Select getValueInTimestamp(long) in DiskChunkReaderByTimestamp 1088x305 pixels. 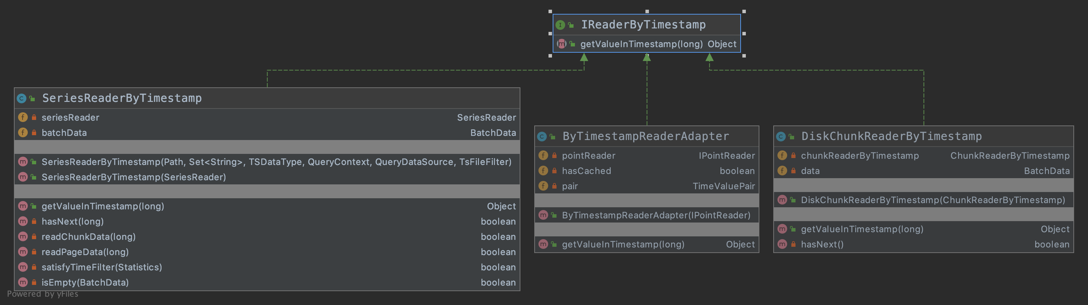pos(862,229)
